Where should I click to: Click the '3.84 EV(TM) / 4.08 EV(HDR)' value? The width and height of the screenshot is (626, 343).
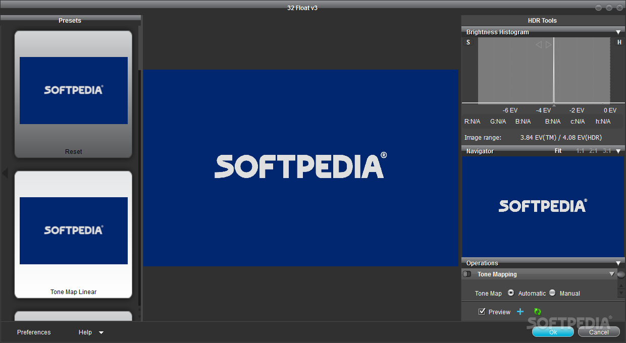tap(561, 137)
